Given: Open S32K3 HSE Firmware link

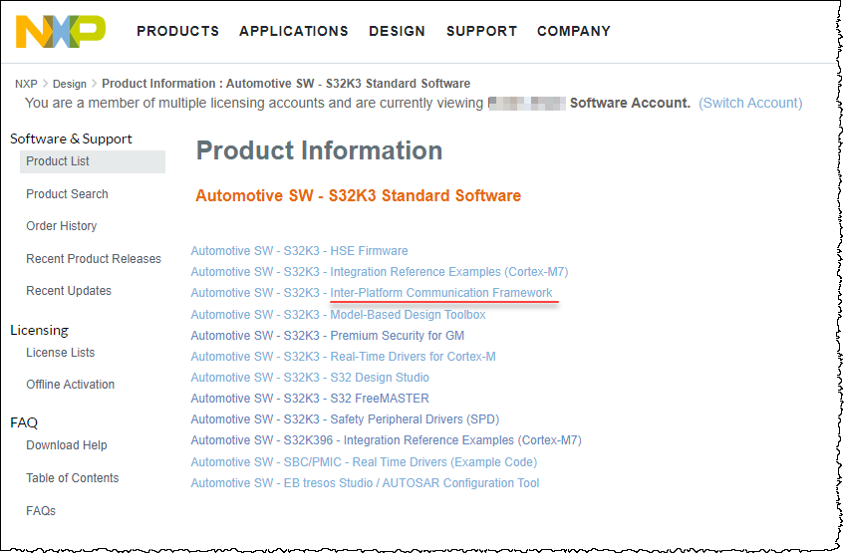Looking at the screenshot, I should [x=299, y=251].
